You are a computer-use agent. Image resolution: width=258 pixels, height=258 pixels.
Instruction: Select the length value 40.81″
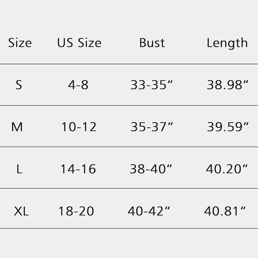tap(225, 211)
